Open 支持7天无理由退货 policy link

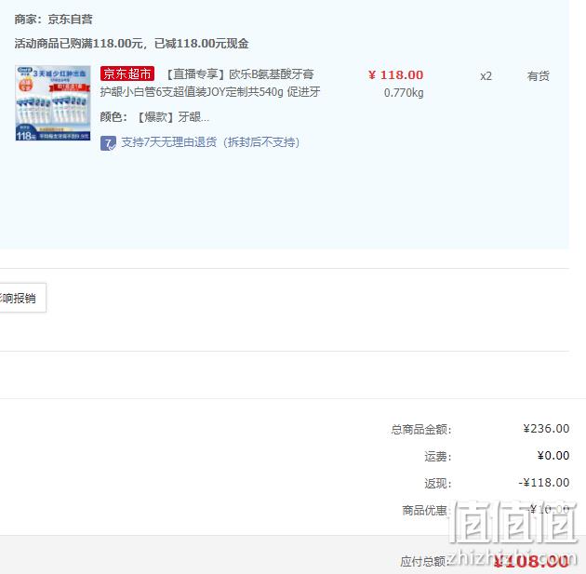point(210,142)
